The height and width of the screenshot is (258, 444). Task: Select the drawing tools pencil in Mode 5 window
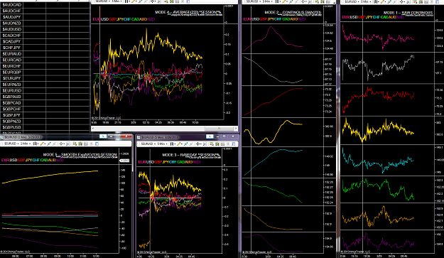click(43, 144)
